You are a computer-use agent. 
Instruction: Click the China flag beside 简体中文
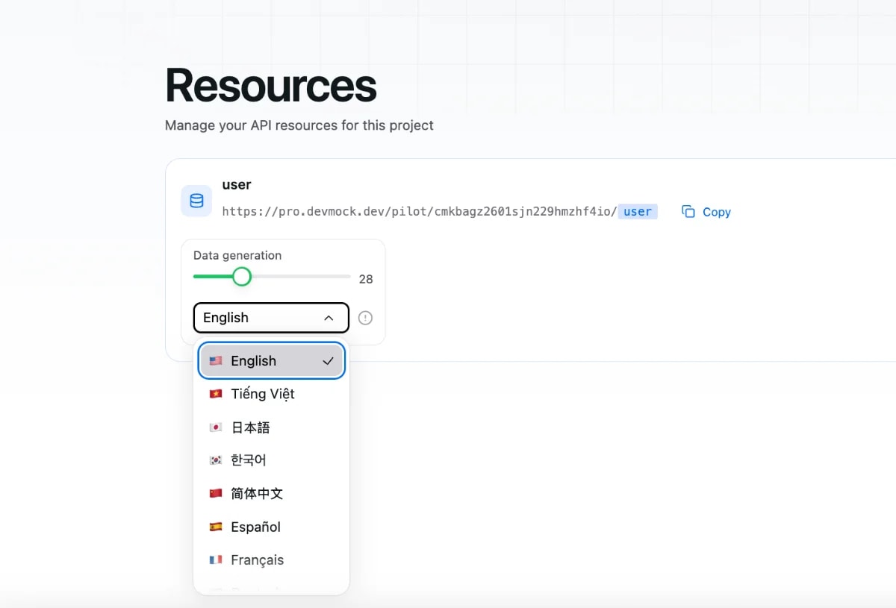[x=216, y=493]
